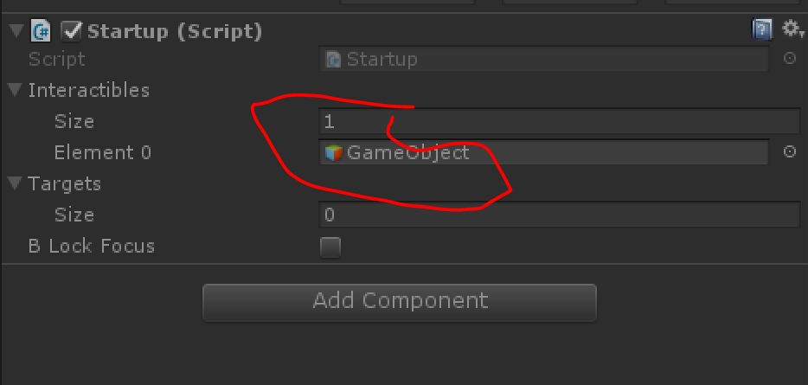The image size is (808, 385).
Task: Select the Startup (Script) header title
Action: coord(175,31)
